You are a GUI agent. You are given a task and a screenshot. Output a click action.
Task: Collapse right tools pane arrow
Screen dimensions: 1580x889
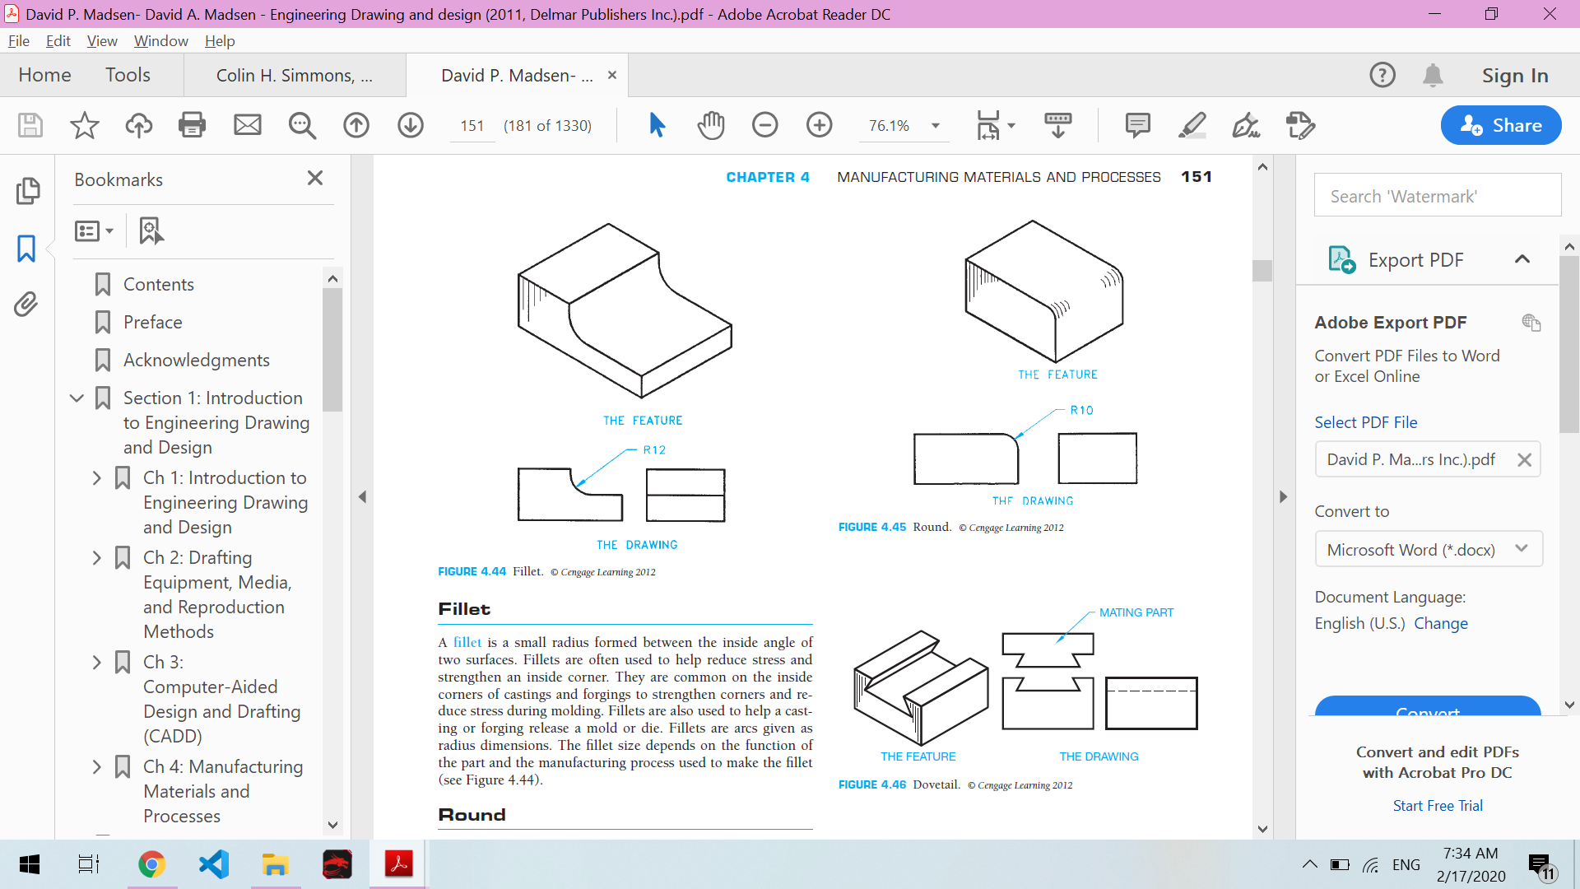point(1283,496)
